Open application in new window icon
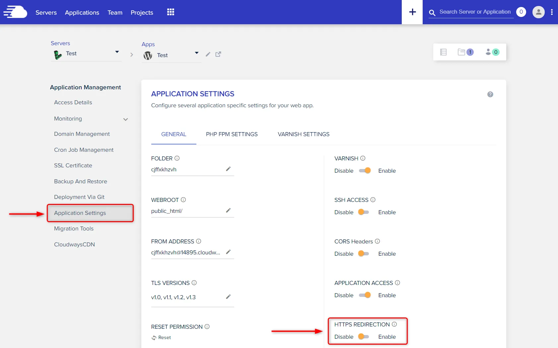The width and height of the screenshot is (558, 348). pyautogui.click(x=218, y=54)
